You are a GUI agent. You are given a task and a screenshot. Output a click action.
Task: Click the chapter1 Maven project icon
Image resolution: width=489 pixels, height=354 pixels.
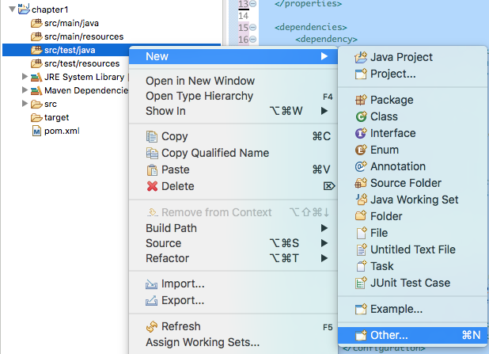[x=24, y=9]
